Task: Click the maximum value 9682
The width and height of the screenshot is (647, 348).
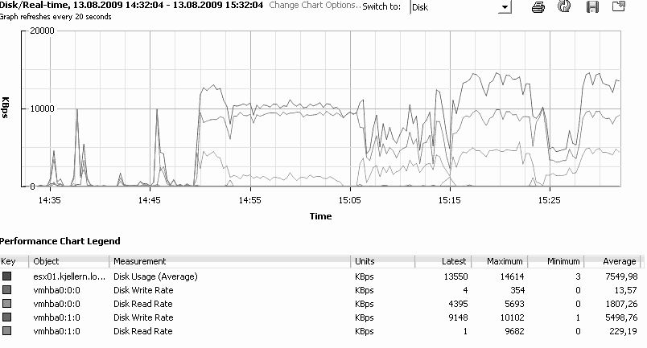Action: [x=514, y=331]
